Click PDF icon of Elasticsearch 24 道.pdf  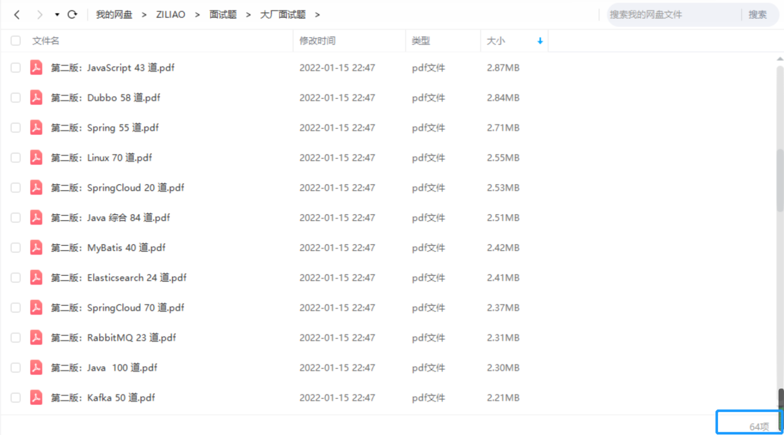[36, 278]
